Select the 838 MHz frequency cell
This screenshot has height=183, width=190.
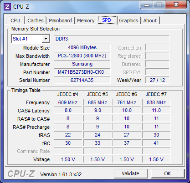click(x=156, y=102)
